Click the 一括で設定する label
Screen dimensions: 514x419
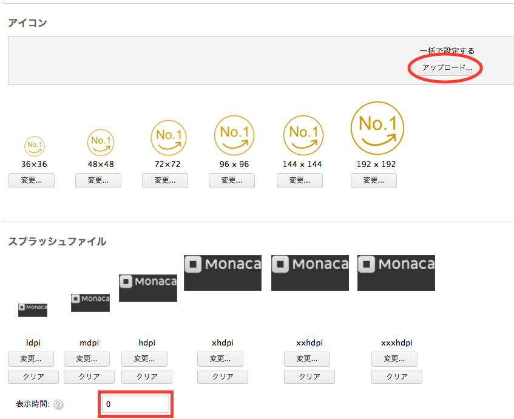[x=447, y=51]
